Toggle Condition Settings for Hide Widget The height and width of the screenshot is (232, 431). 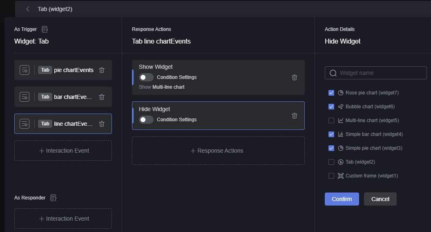pos(146,120)
